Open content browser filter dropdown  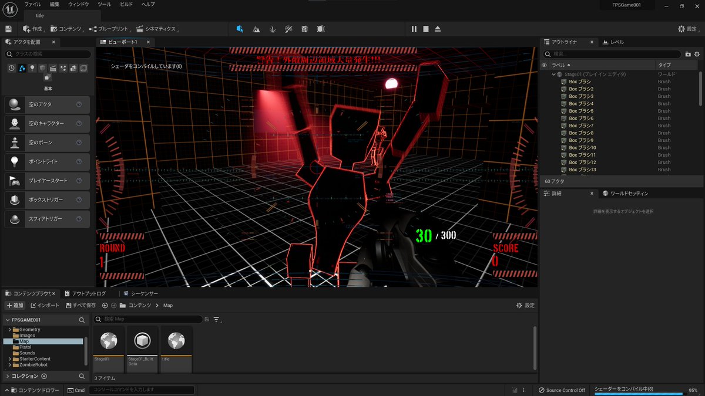[x=217, y=319]
